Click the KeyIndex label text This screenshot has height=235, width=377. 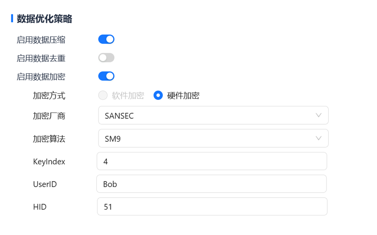coord(49,162)
